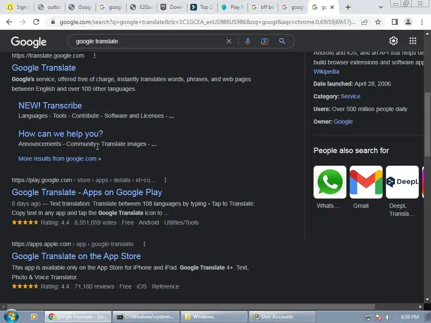This screenshot has height=323, width=431.
Task: Open the User Accounts taskbar button
Action: tap(282, 317)
